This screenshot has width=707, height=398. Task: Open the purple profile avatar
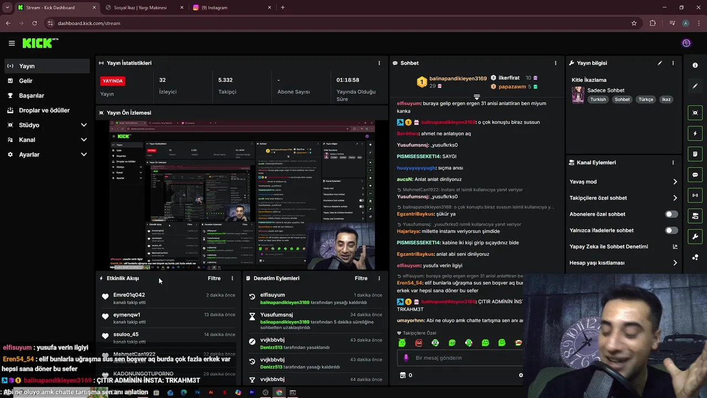(x=686, y=43)
